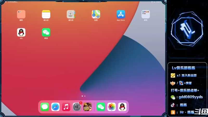Open the 通讯录 Contacts app
Image resolution: width=208 pixels, height=117 pixels.
pos(71,14)
